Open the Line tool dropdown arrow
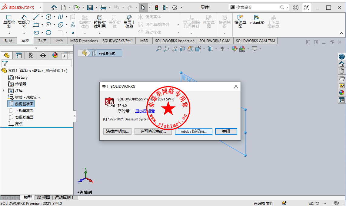This screenshot has height=206, width=346. pyautogui.click(x=42, y=17)
